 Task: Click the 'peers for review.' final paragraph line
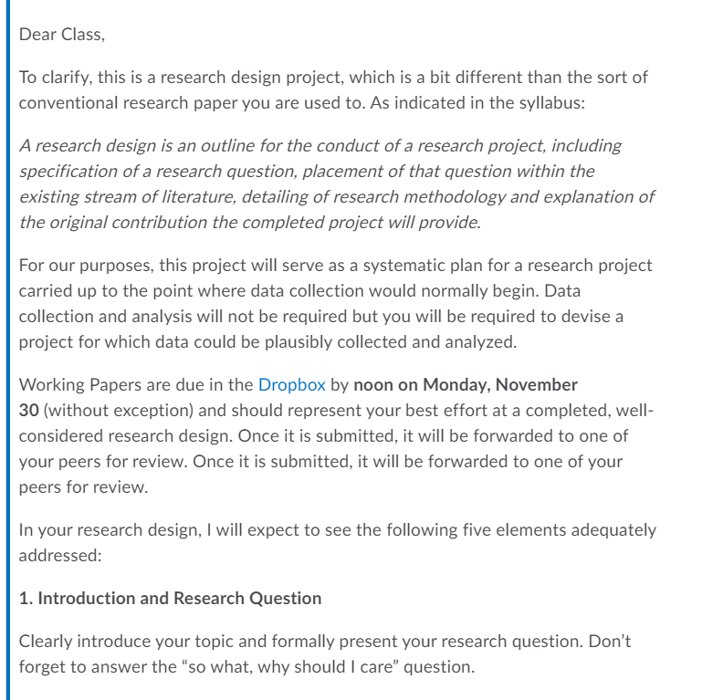coord(83,487)
